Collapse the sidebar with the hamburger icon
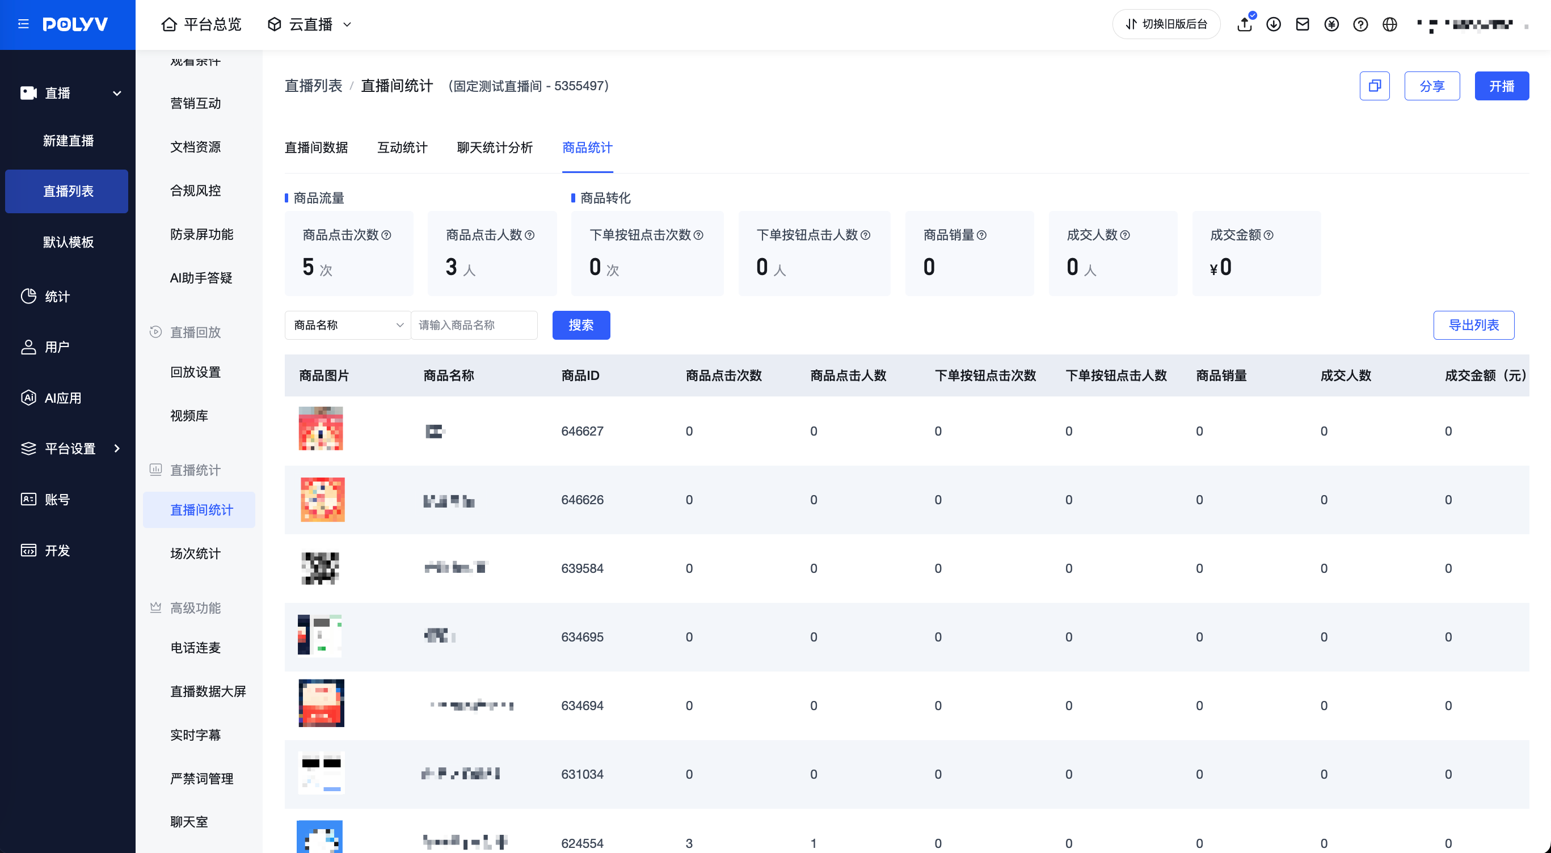This screenshot has width=1551, height=853. [x=23, y=24]
